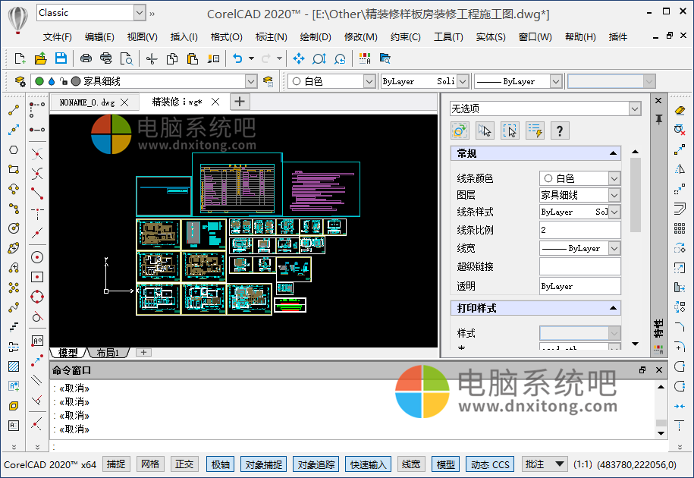Open the 白色 color dropdown in toolbar
The height and width of the screenshot is (478, 694).
coord(369,81)
